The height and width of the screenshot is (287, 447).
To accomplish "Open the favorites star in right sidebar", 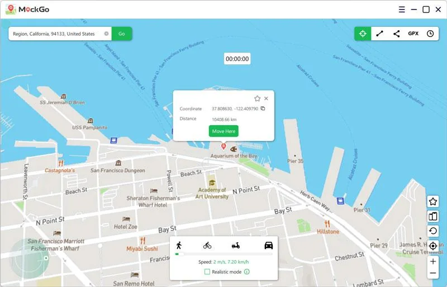I will tap(433, 201).
